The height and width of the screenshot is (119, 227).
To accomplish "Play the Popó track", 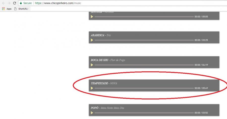I will tap(92, 113).
